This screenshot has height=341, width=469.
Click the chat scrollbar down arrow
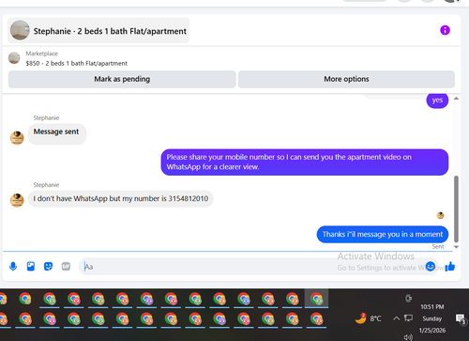456,247
